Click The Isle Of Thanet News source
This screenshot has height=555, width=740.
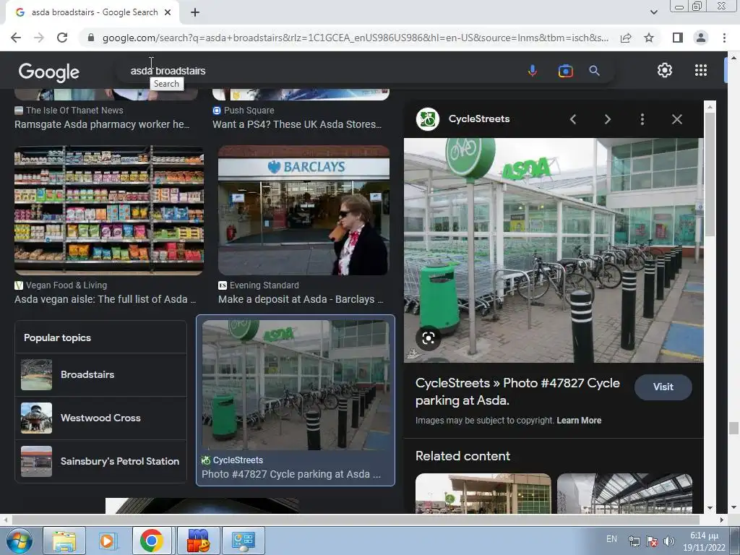pos(74,111)
